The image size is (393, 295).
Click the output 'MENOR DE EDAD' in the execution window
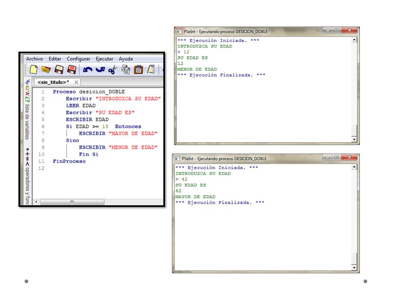click(x=197, y=69)
